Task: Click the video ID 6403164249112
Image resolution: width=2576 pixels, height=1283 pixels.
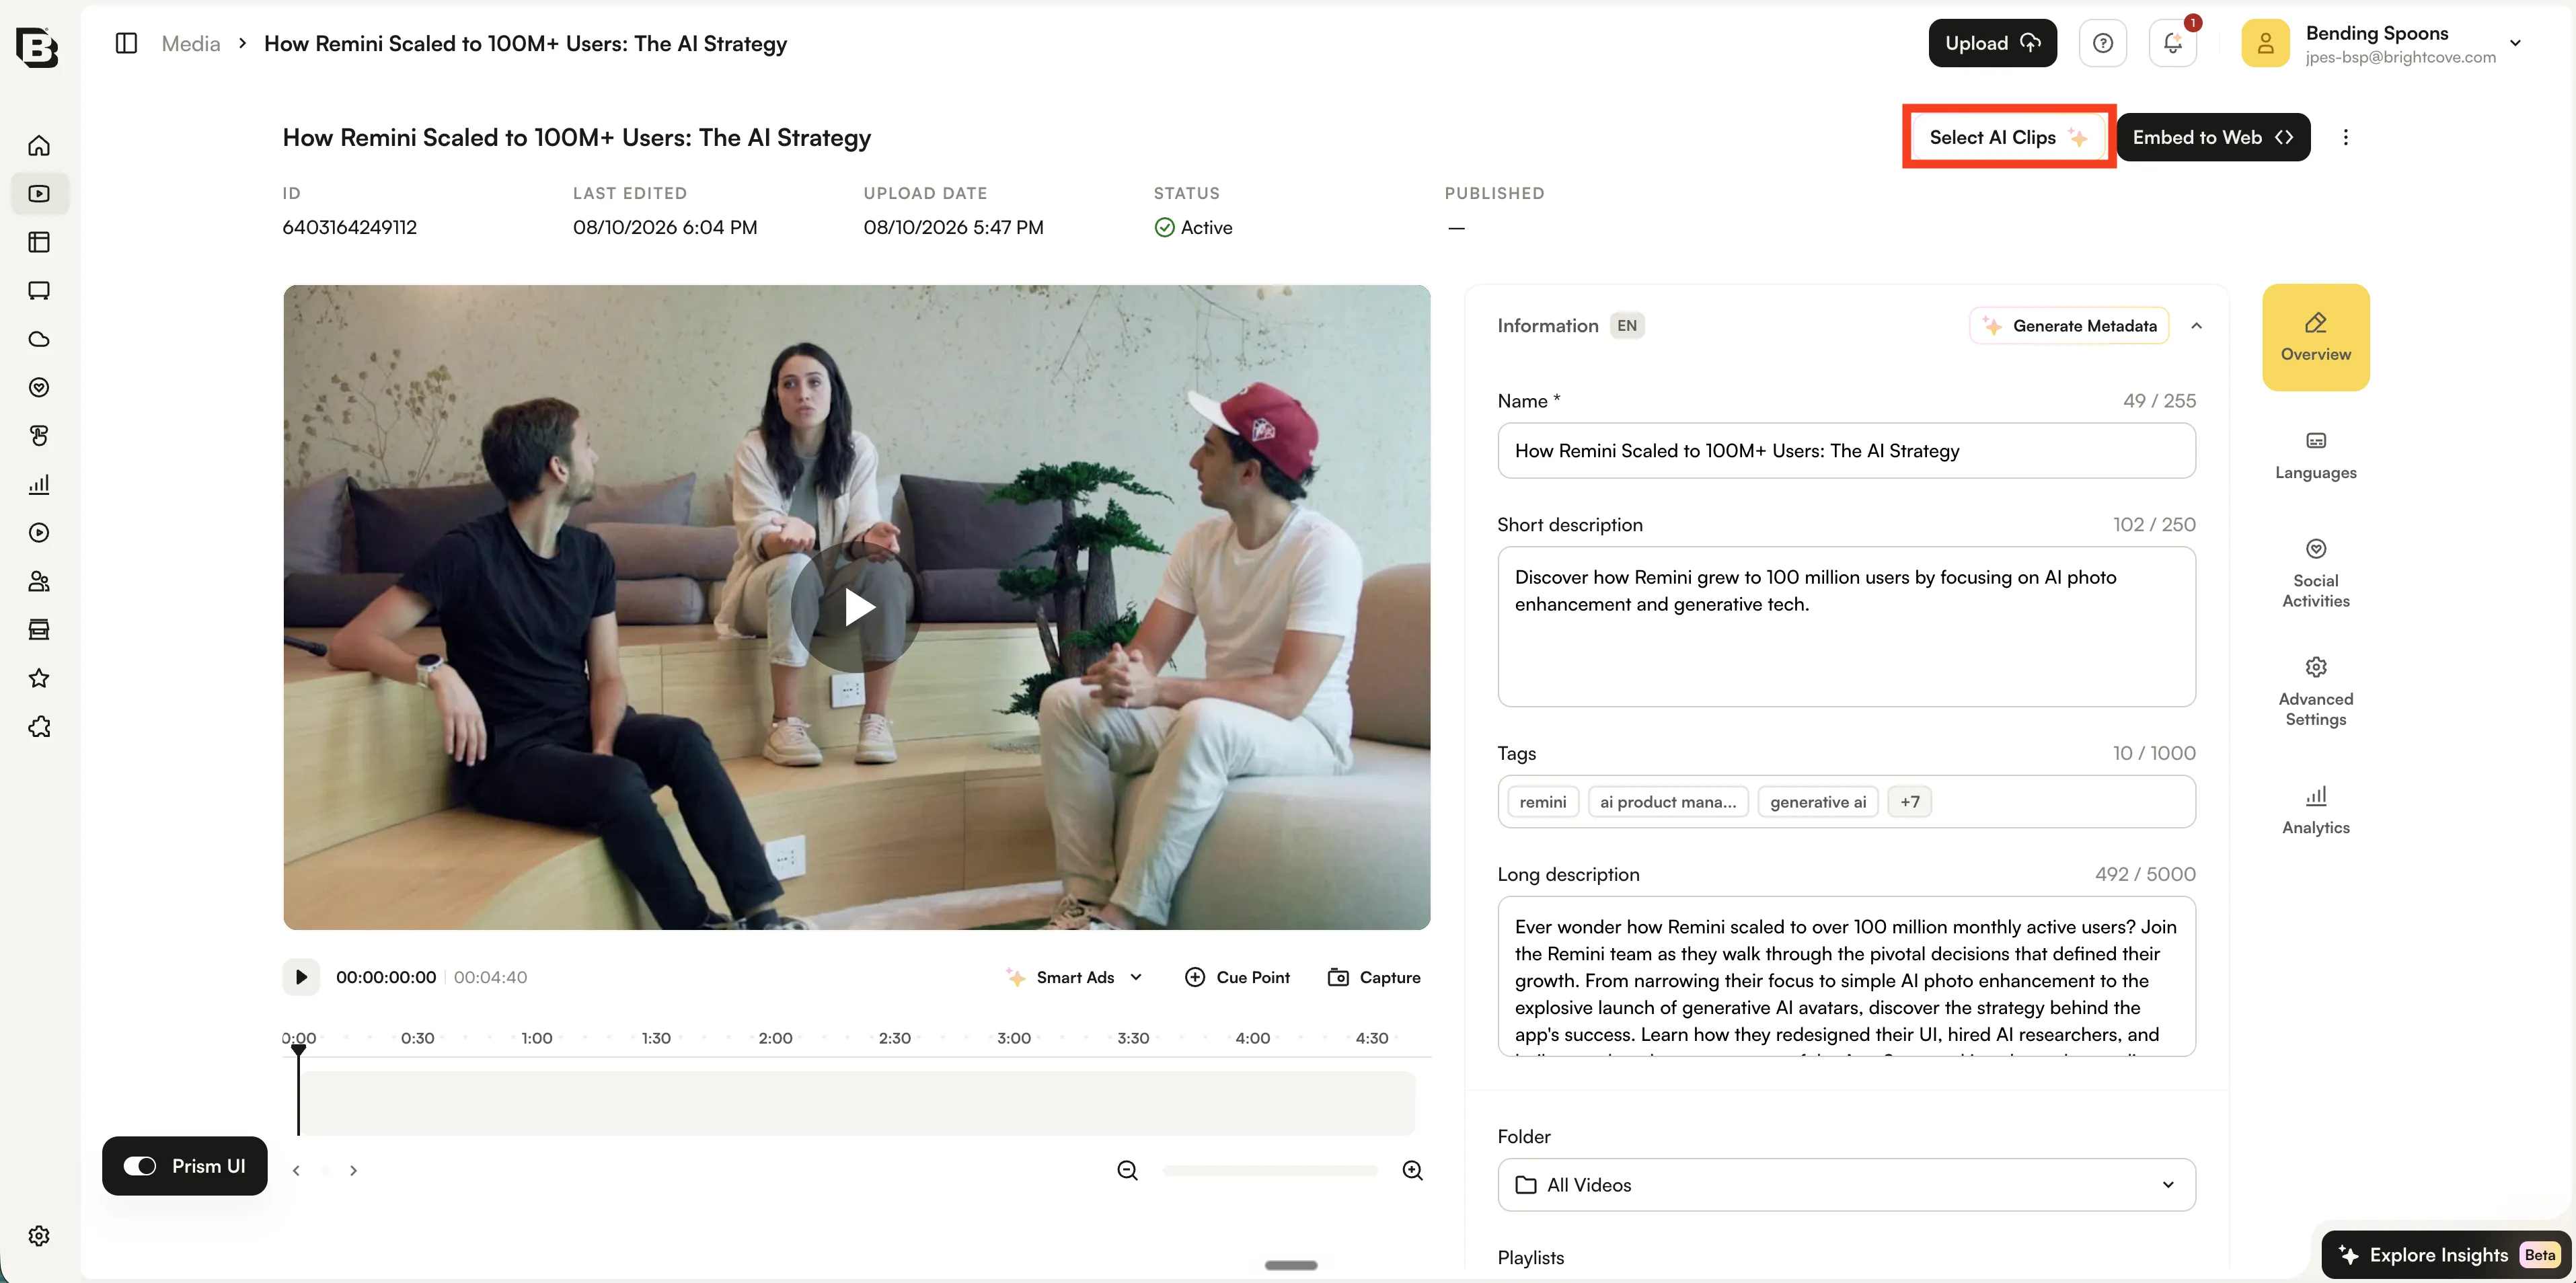Action: point(349,227)
